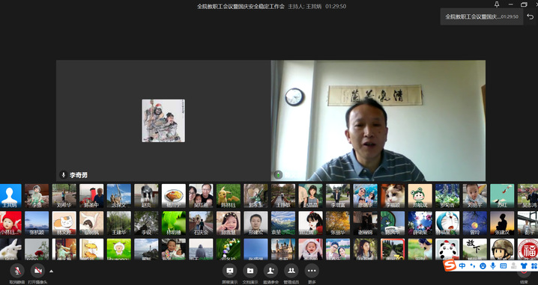Open the 管理成员 member management icon
The image size is (538, 285).
click(x=291, y=271)
